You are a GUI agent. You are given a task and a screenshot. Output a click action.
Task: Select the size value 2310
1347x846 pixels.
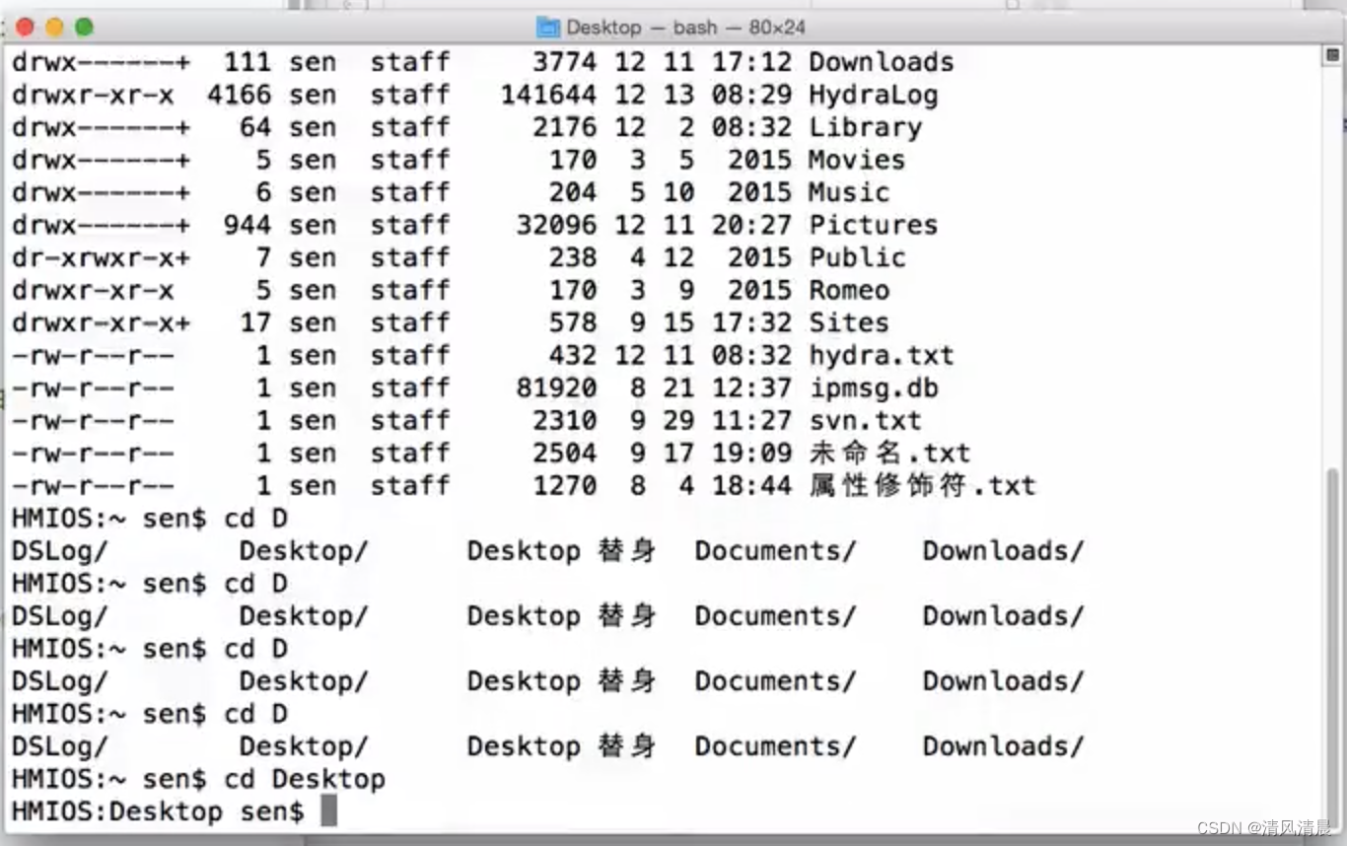click(x=565, y=420)
